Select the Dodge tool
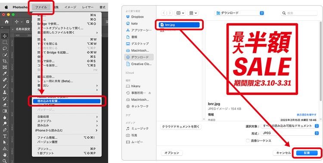This screenshot has width=323, height=163. click(5, 124)
